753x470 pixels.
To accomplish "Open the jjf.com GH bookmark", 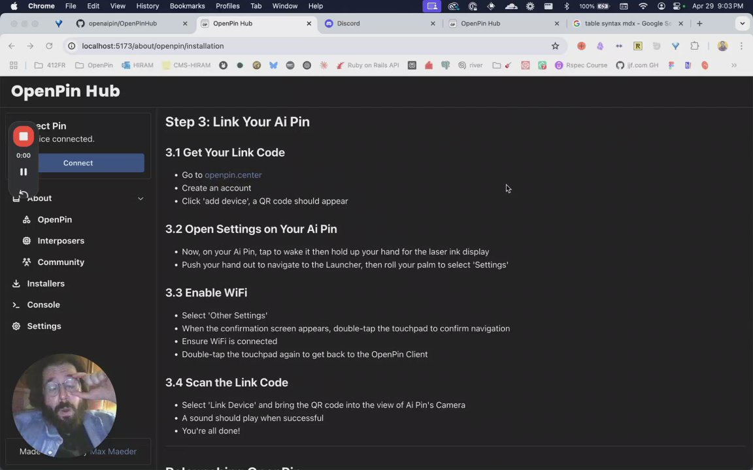I will (637, 65).
